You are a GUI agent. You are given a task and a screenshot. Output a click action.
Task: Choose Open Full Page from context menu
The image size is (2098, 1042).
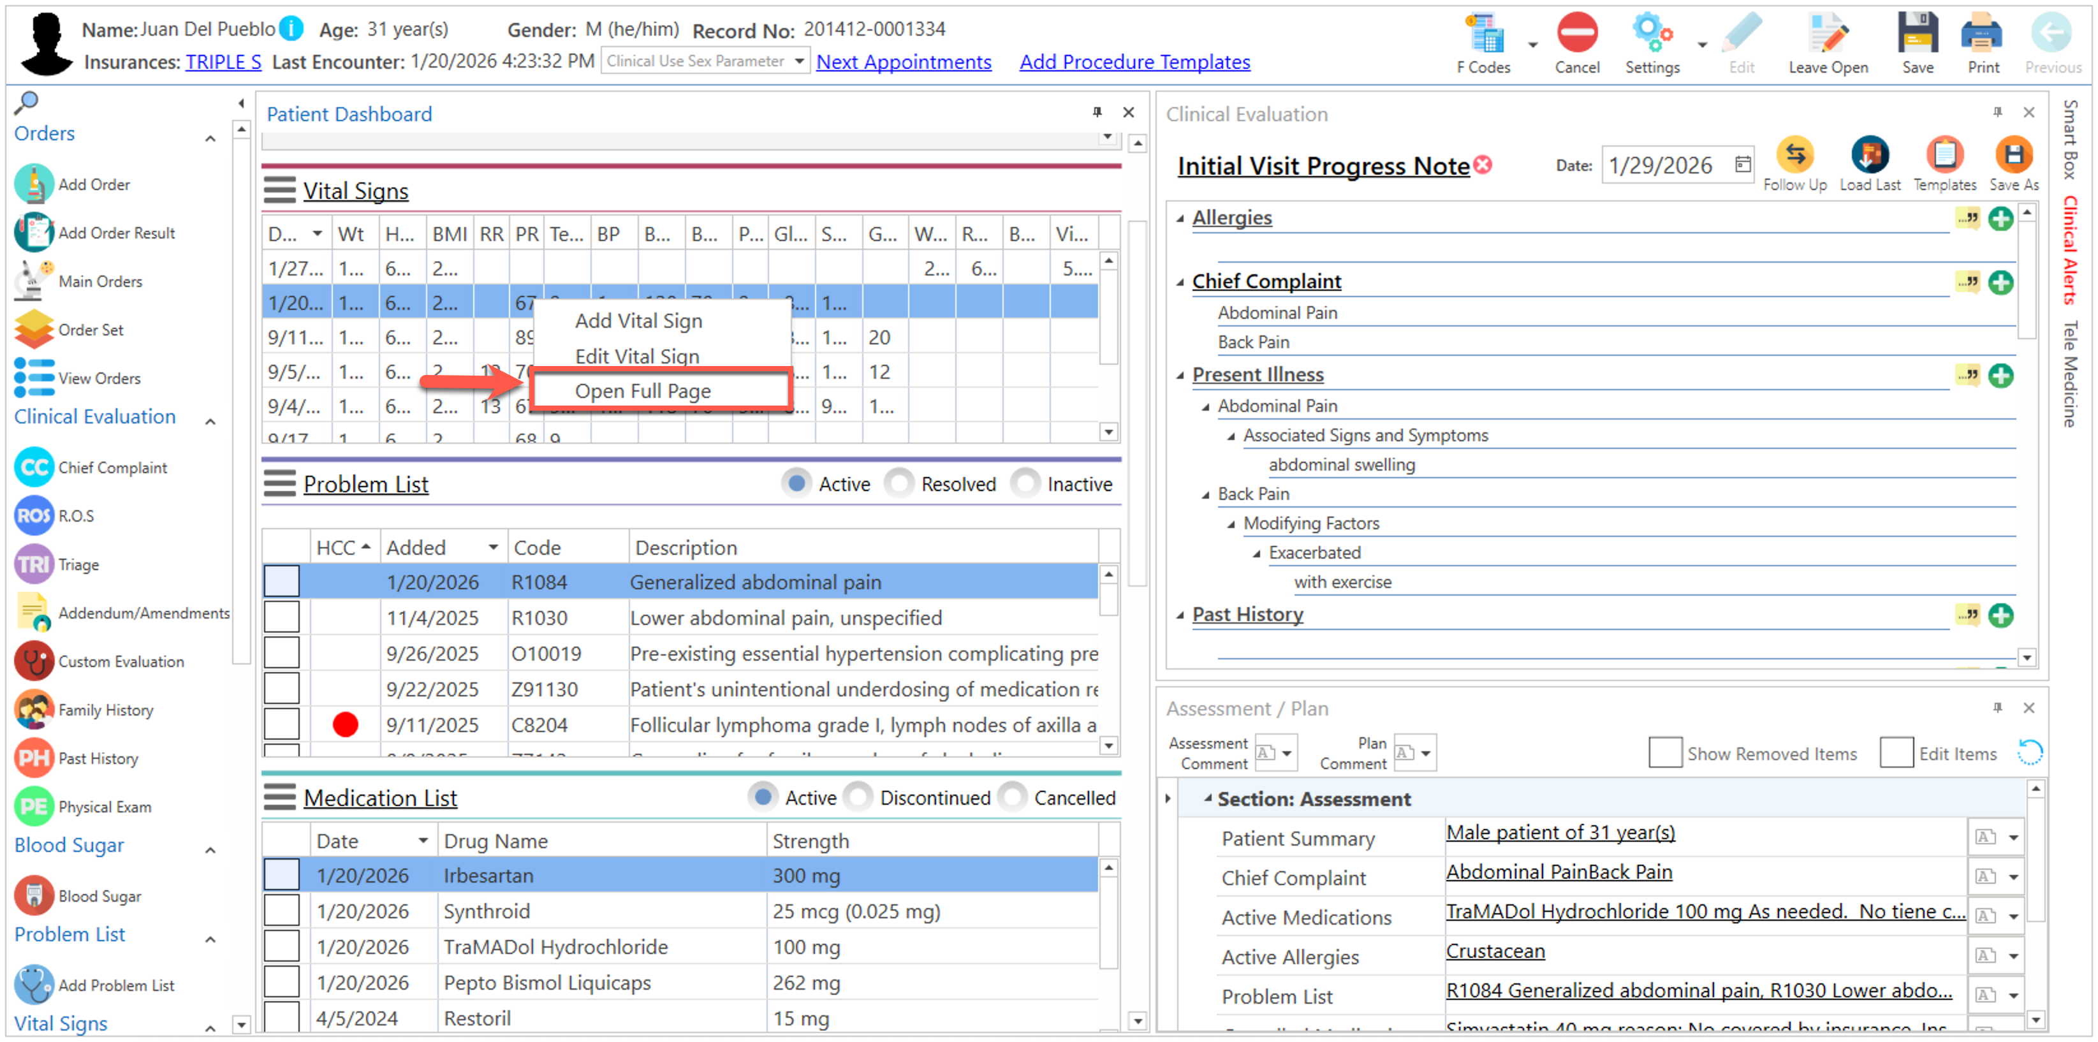point(643,391)
